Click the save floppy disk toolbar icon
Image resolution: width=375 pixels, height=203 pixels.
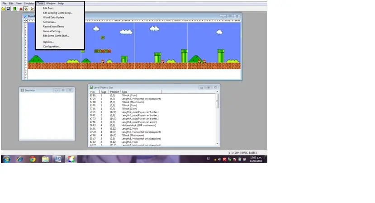click(8, 9)
